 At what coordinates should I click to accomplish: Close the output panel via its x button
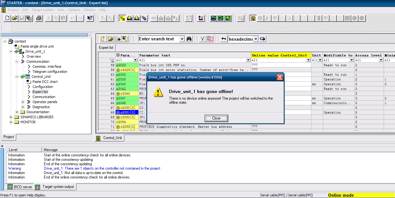coord(3,146)
